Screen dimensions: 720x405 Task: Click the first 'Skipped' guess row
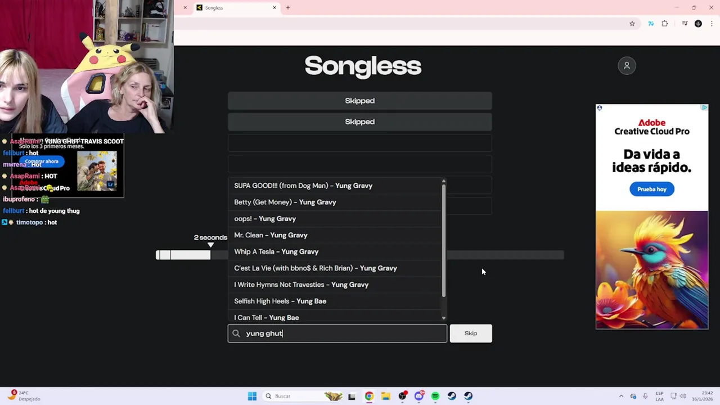click(x=360, y=101)
